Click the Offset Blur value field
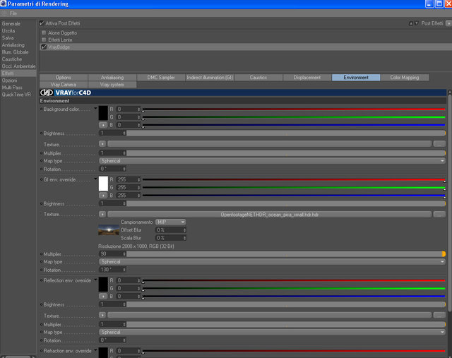The height and width of the screenshot is (358, 452). point(171,230)
